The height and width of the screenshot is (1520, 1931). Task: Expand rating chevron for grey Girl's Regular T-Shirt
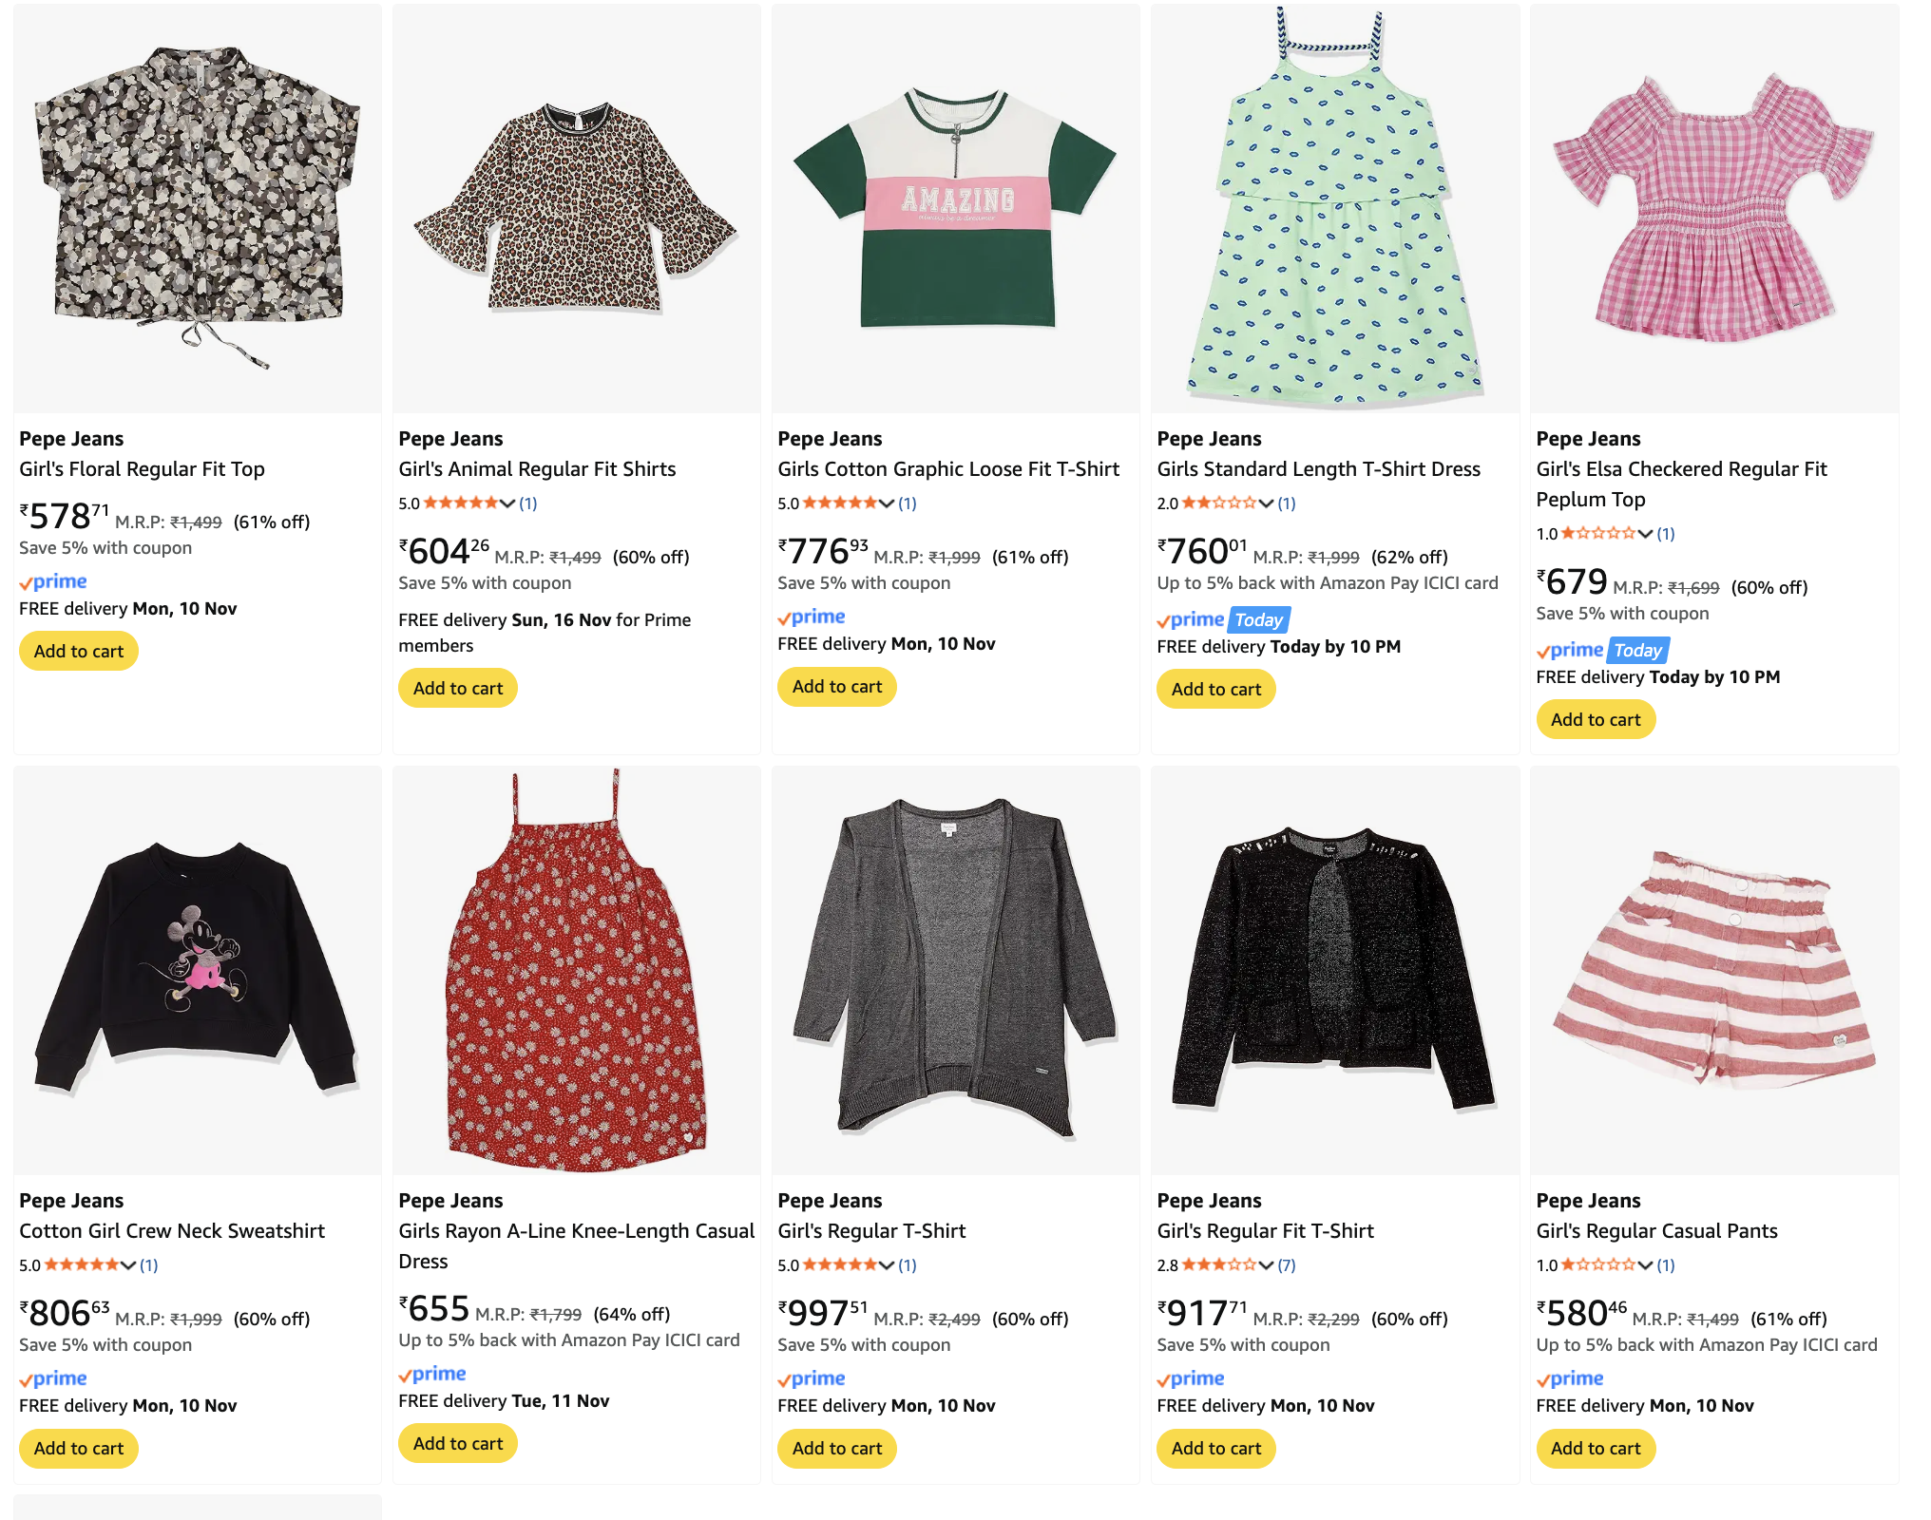(887, 1265)
